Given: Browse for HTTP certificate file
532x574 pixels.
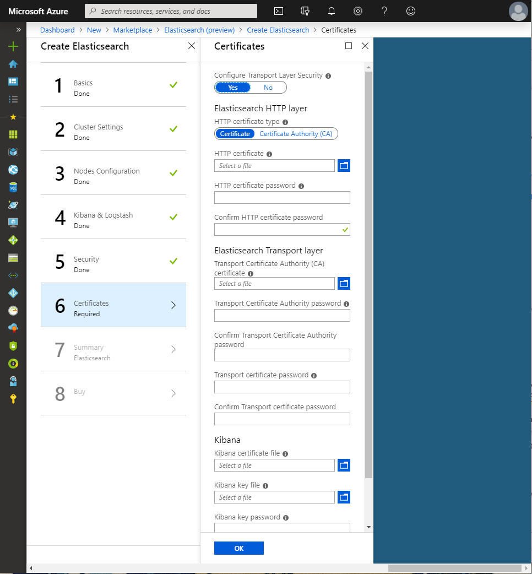Looking at the screenshot, I should click(344, 165).
